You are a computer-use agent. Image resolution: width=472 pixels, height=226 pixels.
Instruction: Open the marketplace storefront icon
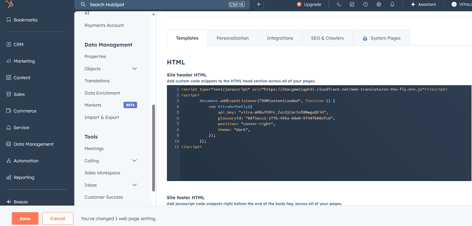pos(352,4)
